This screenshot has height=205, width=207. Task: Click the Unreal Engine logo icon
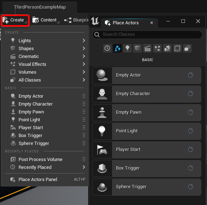click(95, 21)
